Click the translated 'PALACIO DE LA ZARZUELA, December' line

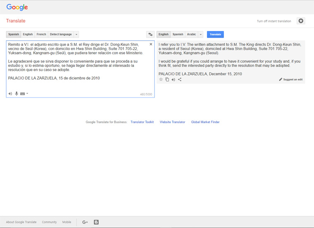pyautogui.click(x=200, y=74)
